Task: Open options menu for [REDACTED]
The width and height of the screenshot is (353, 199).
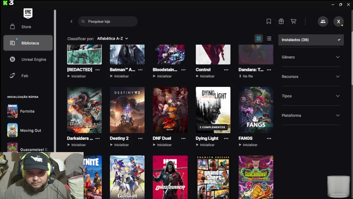Action: pos(97,70)
